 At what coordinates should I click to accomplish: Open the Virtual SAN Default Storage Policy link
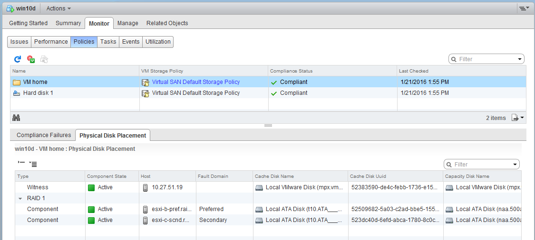point(196,82)
